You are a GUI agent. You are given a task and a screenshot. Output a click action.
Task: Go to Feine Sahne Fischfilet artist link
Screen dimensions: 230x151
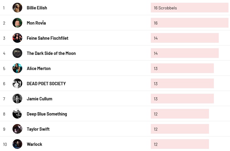48,38
